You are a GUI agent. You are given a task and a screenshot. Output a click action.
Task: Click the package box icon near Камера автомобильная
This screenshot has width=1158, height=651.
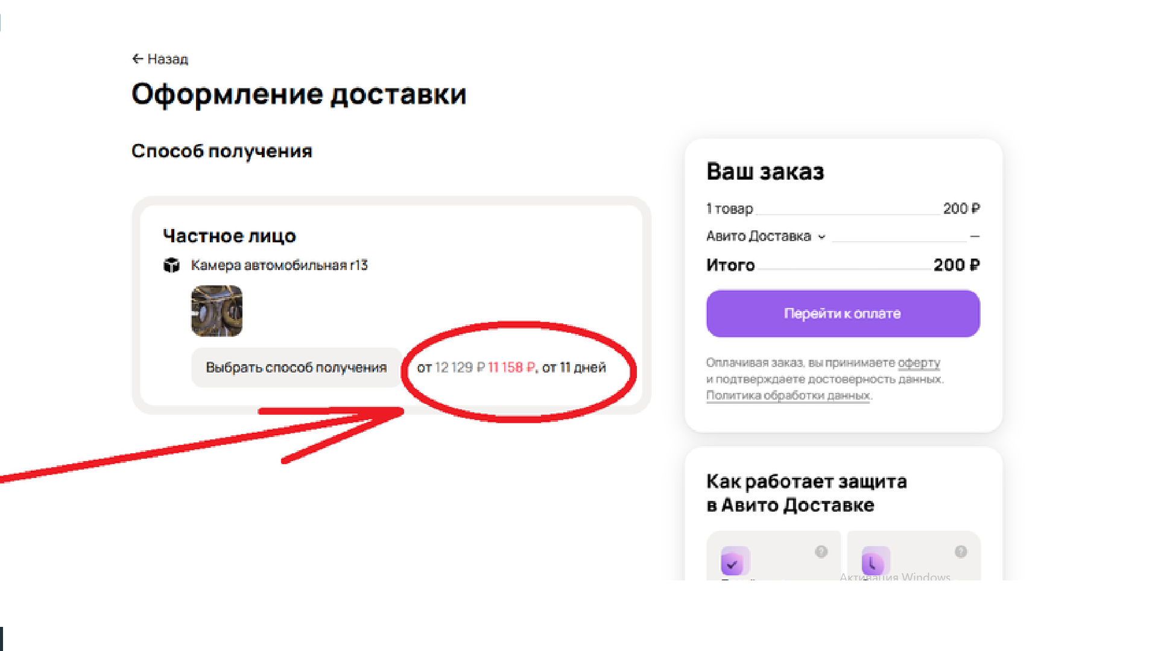171,265
